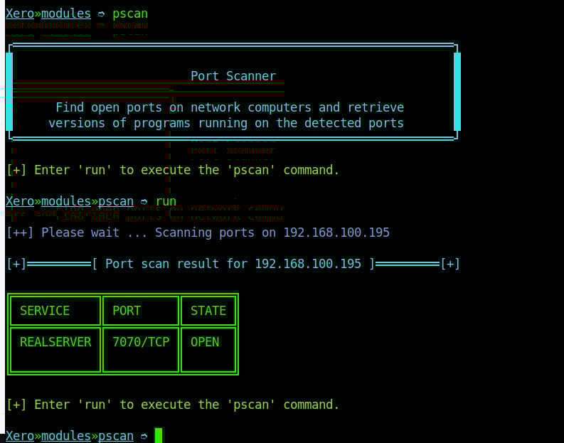The image size is (564, 443).
Task: Click the typed 'run' command text
Action: click(166, 201)
